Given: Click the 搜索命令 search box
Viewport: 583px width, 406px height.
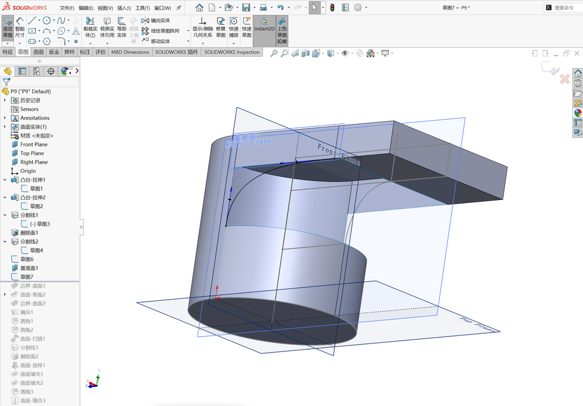Looking at the screenshot, I should (x=564, y=7).
